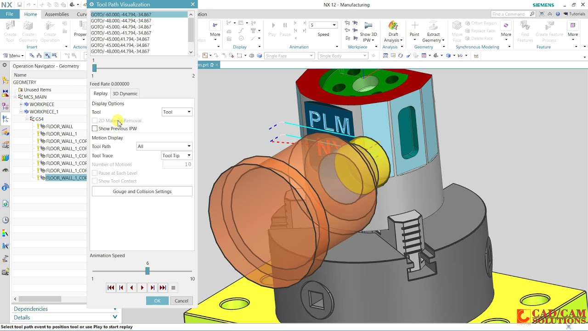588x331 pixels.
Task: Collapse the G54 tree node
Action: 27,119
